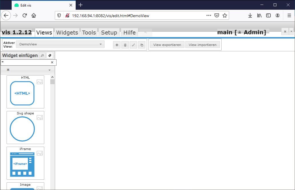Open page actions three-dot menu
This screenshot has width=295, height=190.
pos(209,15)
